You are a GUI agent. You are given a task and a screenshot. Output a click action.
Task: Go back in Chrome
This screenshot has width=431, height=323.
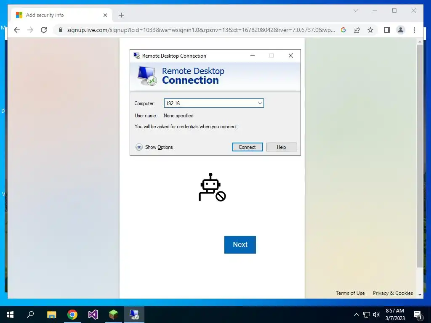click(17, 30)
